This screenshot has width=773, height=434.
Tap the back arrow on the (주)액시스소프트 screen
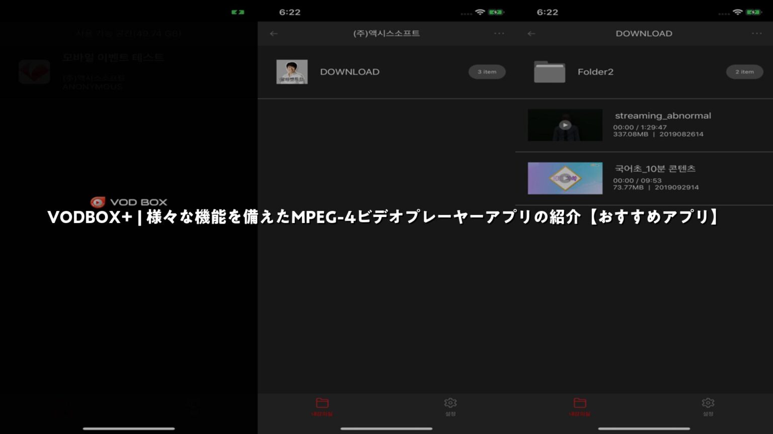click(x=273, y=33)
